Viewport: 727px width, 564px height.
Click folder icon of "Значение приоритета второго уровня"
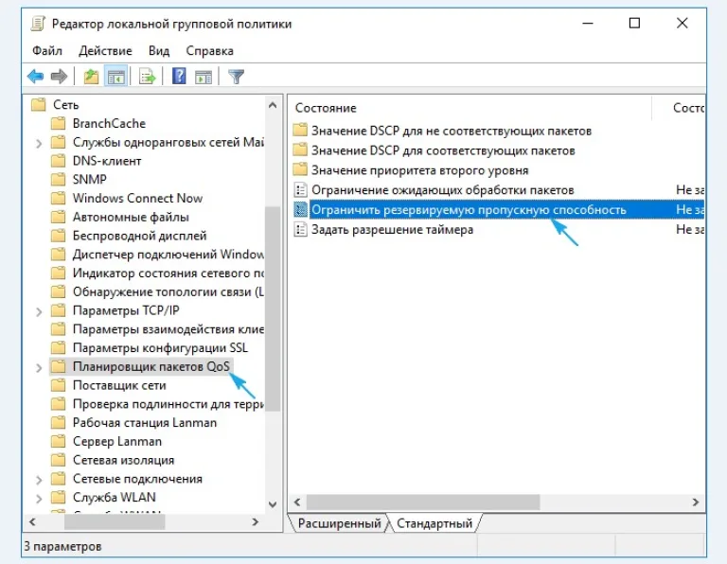pos(300,169)
